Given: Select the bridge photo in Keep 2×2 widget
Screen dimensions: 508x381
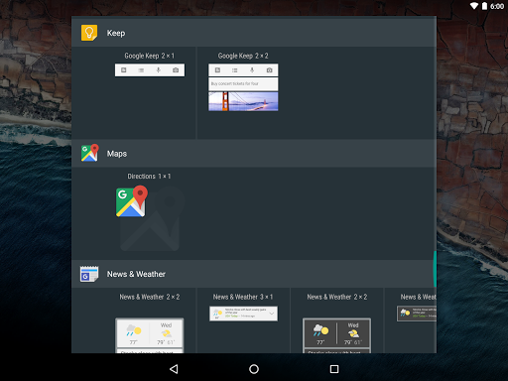Looking at the screenshot, I should [x=243, y=101].
